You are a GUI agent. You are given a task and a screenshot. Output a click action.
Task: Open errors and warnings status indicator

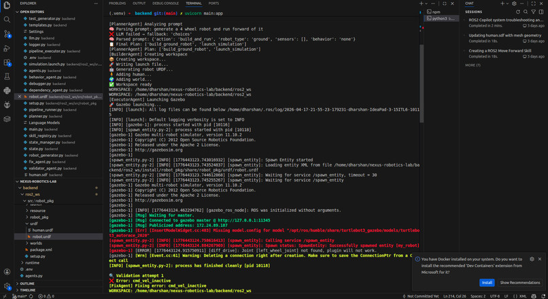46,296
